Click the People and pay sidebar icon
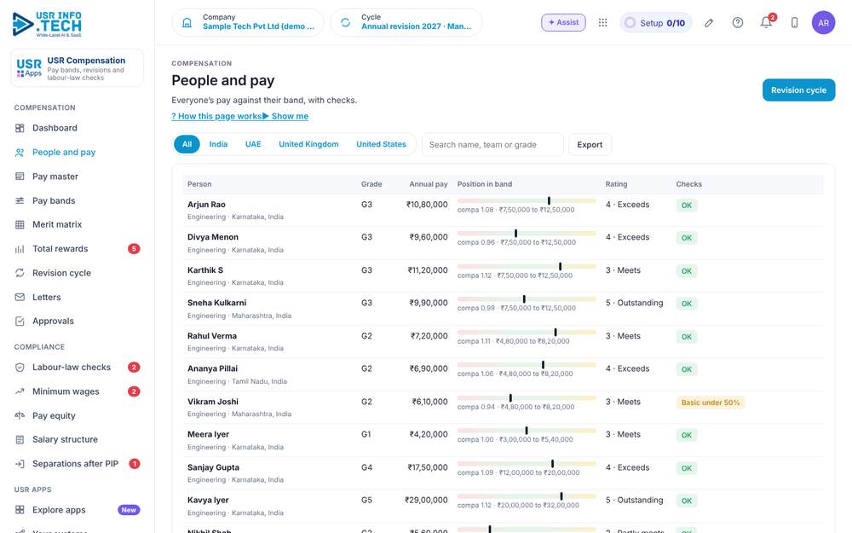The width and height of the screenshot is (852, 533). click(20, 153)
